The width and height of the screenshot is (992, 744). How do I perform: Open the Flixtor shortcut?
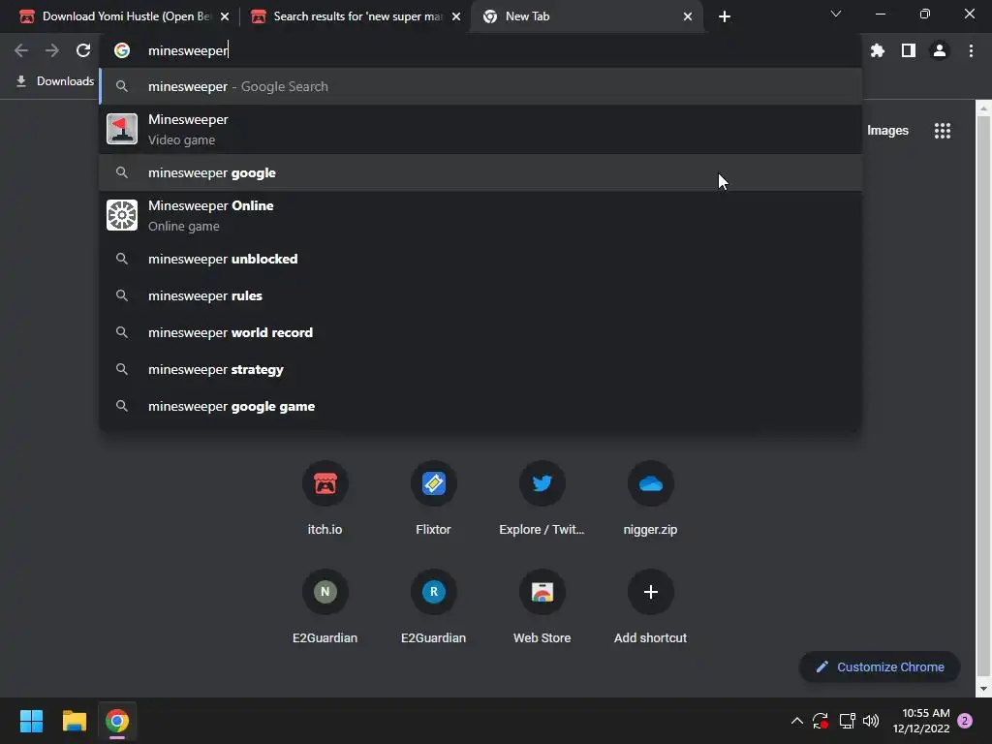(x=433, y=499)
